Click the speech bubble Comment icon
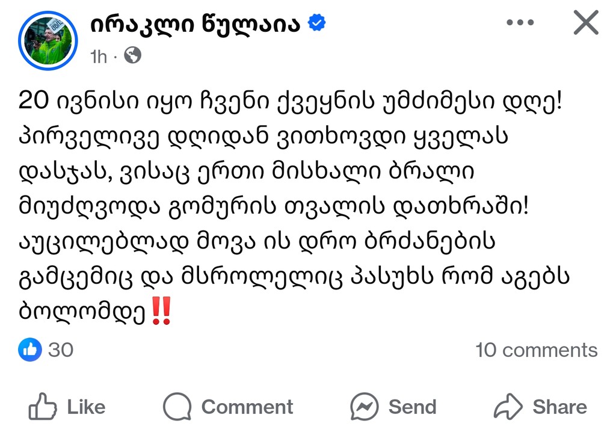The image size is (616, 435). point(177,407)
